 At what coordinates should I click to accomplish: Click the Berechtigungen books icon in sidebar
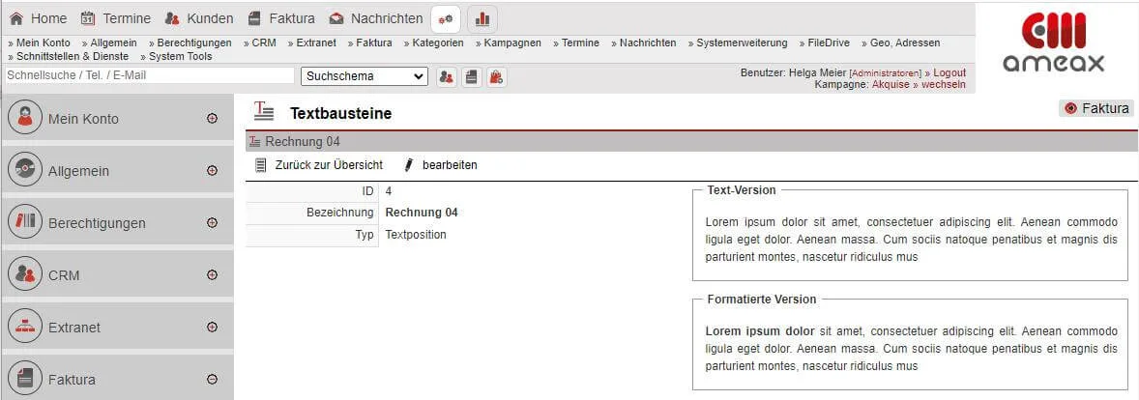point(24,223)
